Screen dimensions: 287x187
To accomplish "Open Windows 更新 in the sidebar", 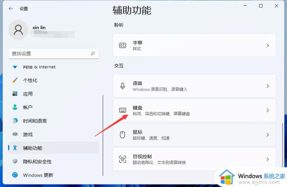I will pyautogui.click(x=53, y=175).
